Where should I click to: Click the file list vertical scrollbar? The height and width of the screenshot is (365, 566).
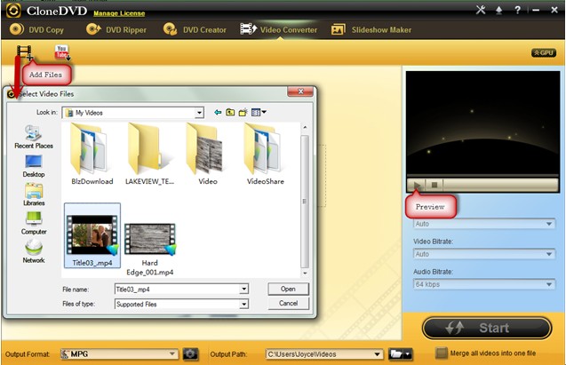[305, 201]
